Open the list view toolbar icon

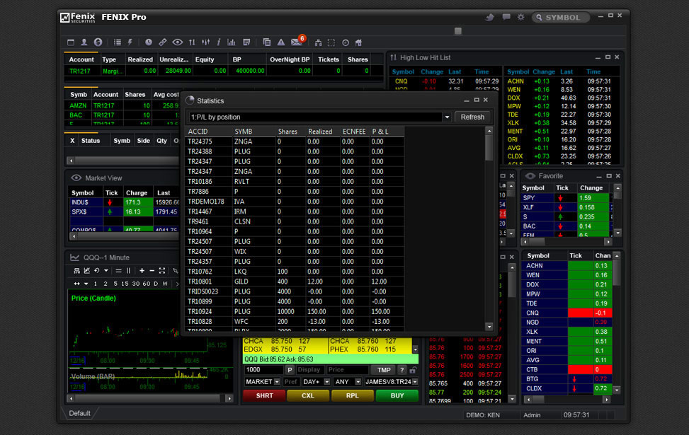pos(118,42)
